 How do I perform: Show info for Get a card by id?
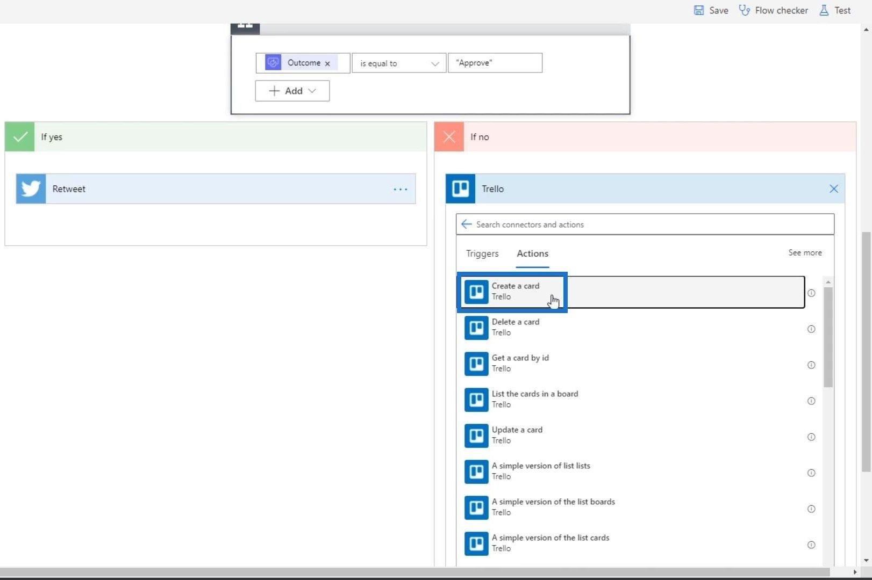(811, 365)
